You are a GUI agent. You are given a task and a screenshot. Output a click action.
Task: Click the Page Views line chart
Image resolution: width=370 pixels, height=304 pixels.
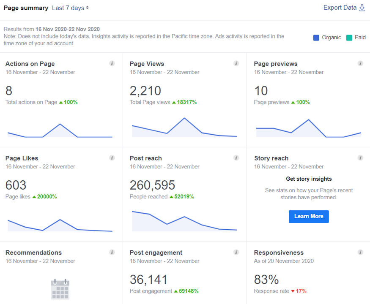click(184, 128)
